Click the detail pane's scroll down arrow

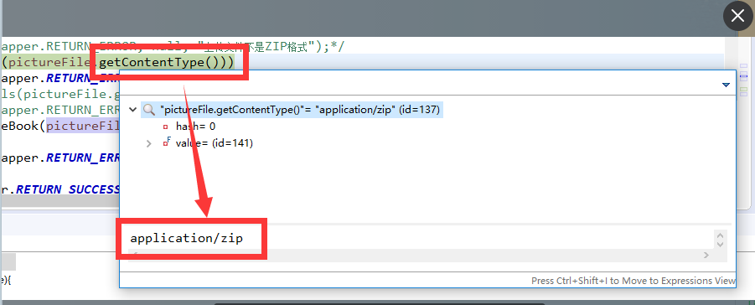pos(721,245)
